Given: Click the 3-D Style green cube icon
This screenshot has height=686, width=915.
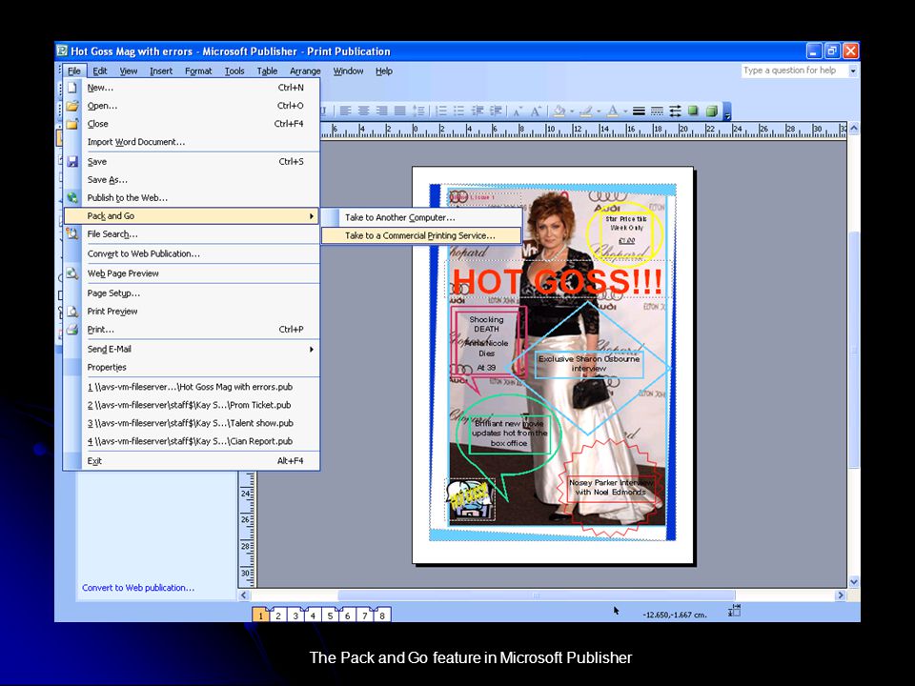Looking at the screenshot, I should tap(711, 111).
